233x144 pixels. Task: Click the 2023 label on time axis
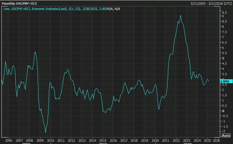(x=186, y=140)
